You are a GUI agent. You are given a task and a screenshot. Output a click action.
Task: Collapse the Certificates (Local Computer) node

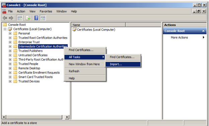pyautogui.click(x=5, y=29)
